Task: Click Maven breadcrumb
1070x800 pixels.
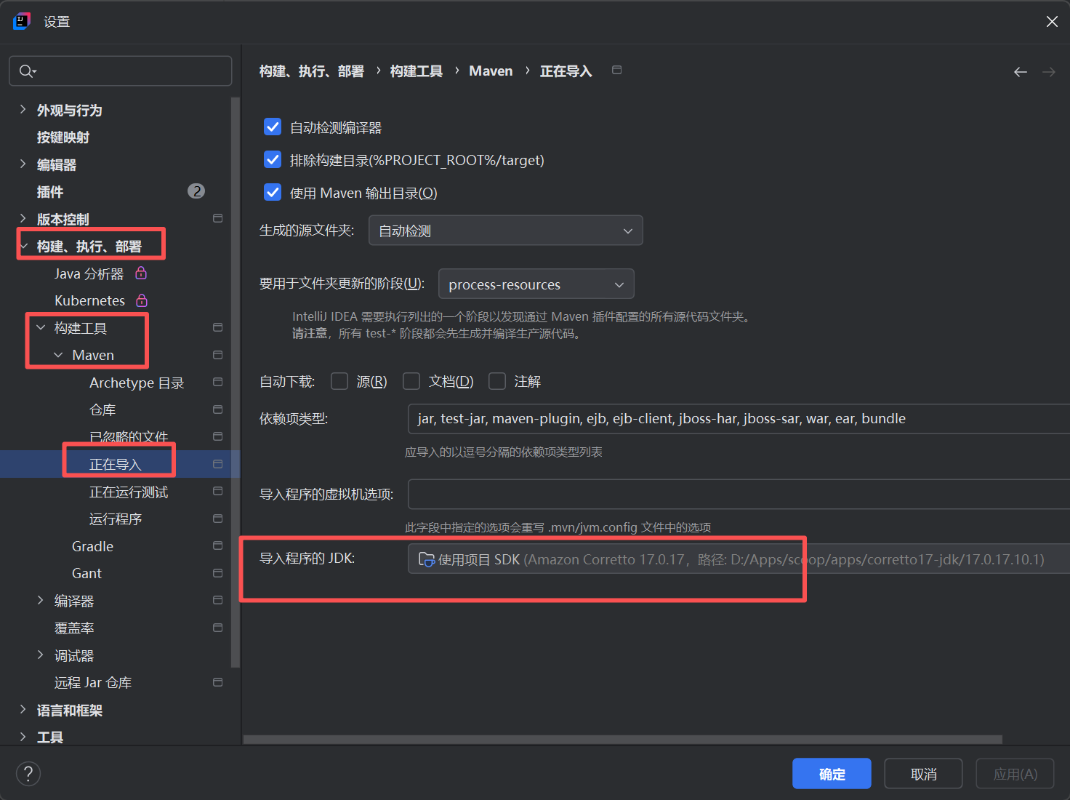Action: click(x=491, y=71)
